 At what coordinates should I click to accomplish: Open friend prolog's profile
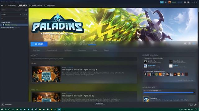175,65
